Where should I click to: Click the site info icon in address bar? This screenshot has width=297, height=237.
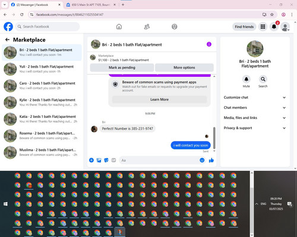(31, 14)
